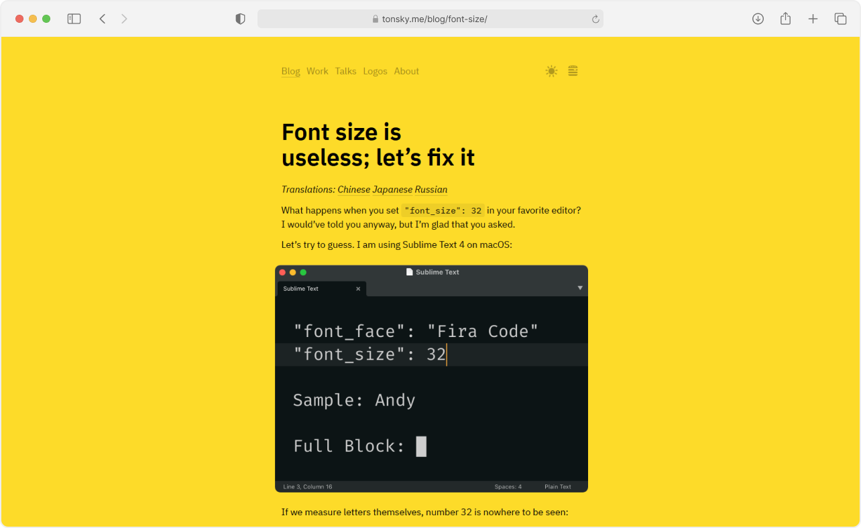
Task: Open the Japanese translation link
Action: tap(393, 190)
